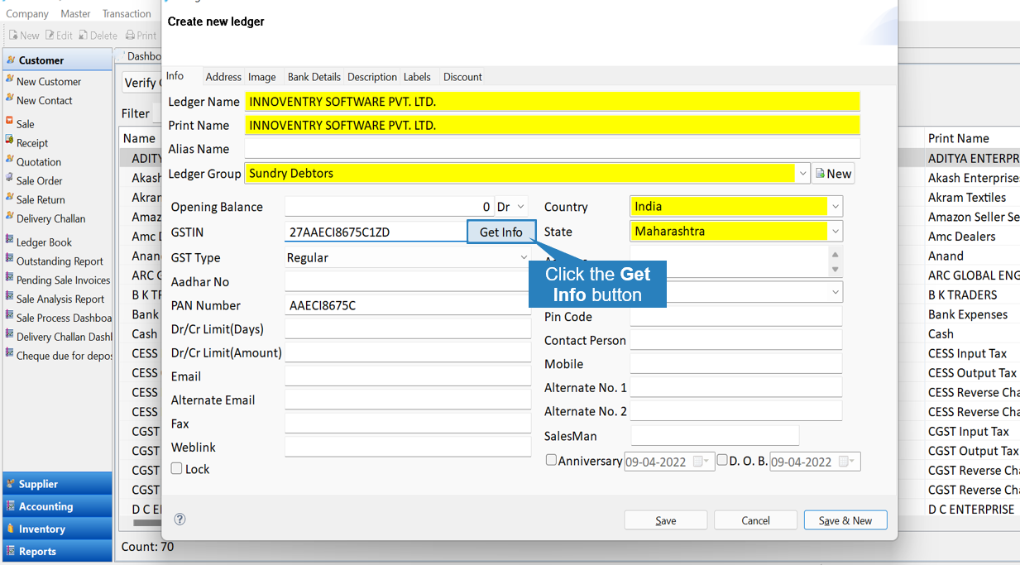Click the Cancel button
The width and height of the screenshot is (1020, 565).
click(x=755, y=520)
